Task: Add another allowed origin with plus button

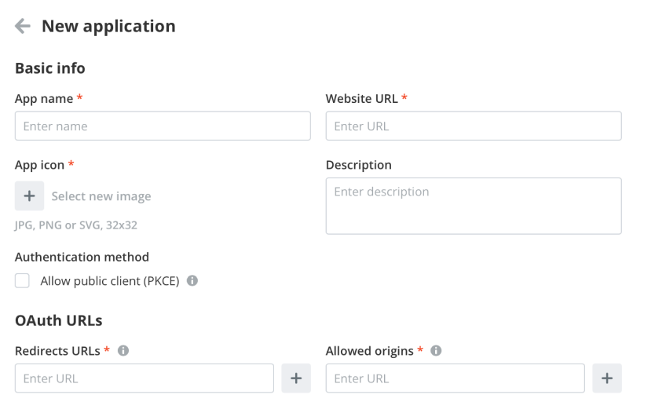Action: (x=606, y=378)
